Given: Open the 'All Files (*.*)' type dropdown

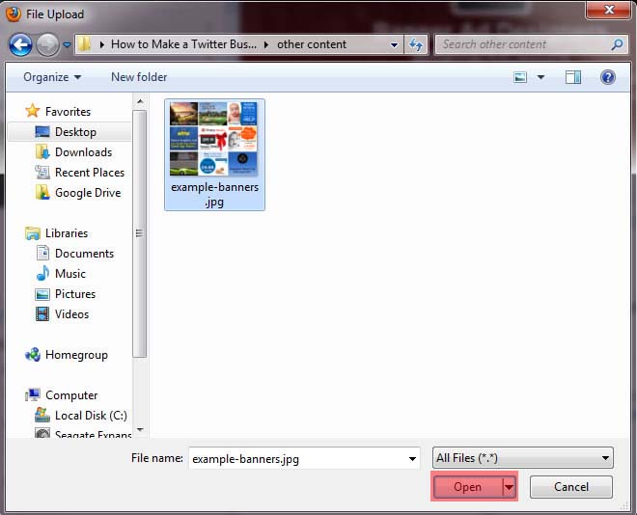Looking at the screenshot, I should click(523, 458).
